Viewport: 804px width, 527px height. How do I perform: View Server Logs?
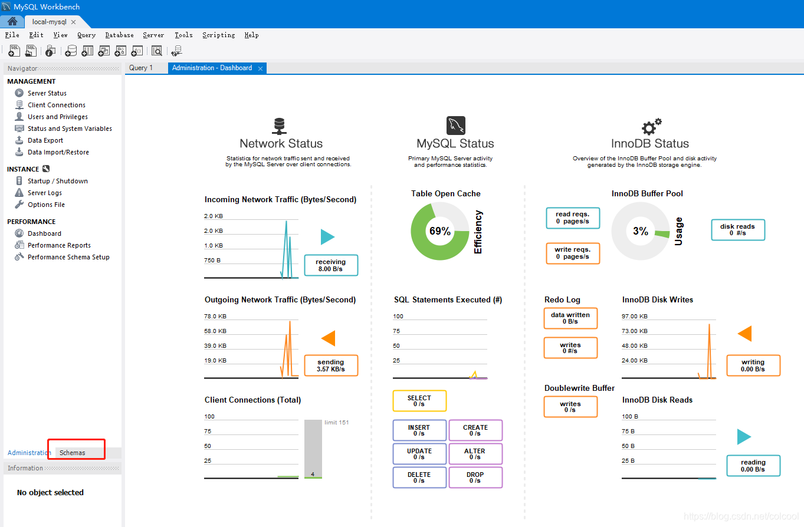click(x=45, y=193)
